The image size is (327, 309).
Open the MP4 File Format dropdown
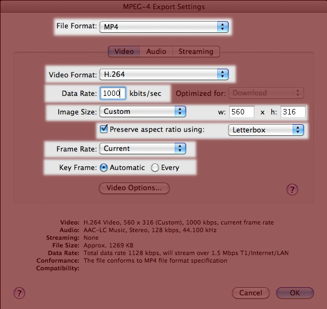tap(164, 27)
